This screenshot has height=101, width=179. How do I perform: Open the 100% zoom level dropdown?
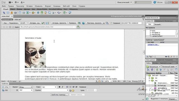coord(108,81)
